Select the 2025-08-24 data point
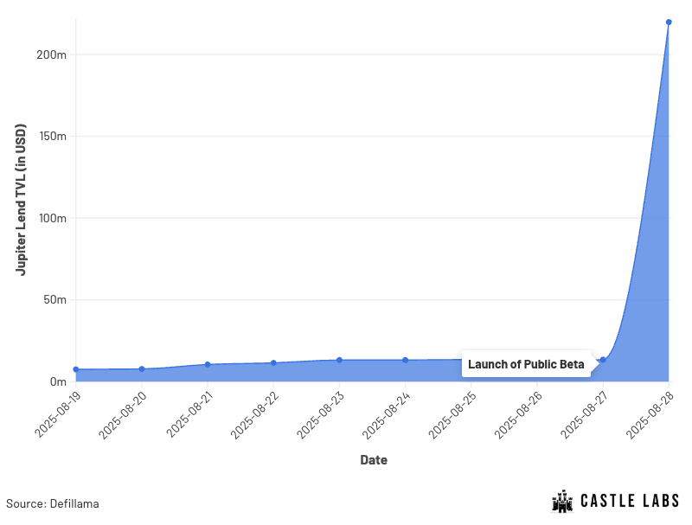The height and width of the screenshot is (525, 692). point(405,360)
